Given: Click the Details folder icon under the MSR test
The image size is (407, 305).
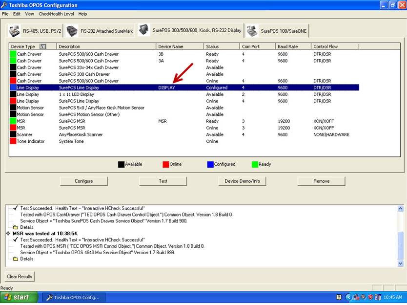Looking at the screenshot, I should tap(15, 259).
